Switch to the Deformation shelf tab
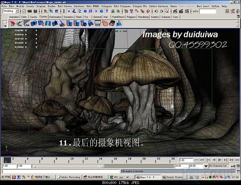The width and height of the screenshot is (241, 185). [x=55, y=17]
